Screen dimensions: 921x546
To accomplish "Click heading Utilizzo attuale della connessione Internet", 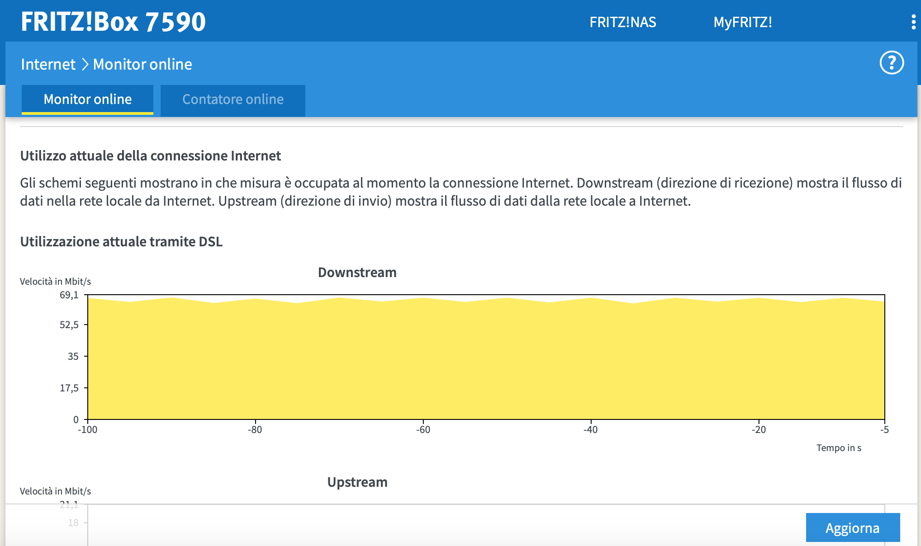I will pyautogui.click(x=150, y=156).
